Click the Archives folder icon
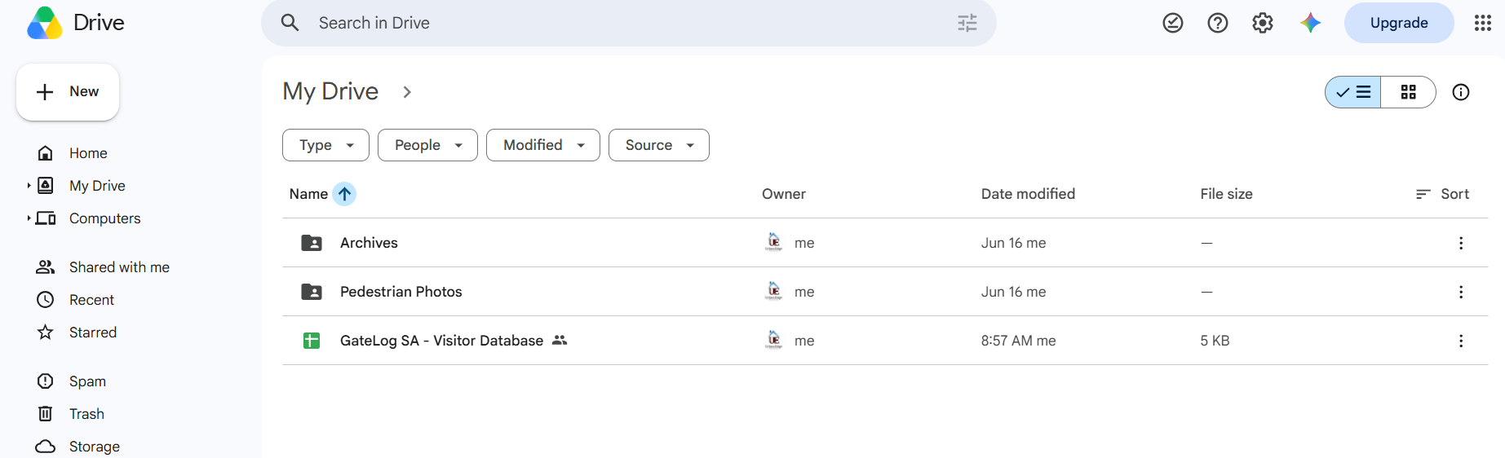Viewport: 1505px width, 458px height. 312,243
